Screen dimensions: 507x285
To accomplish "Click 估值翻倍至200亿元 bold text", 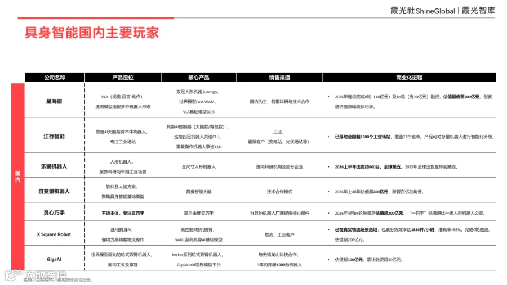I will 461,97.
